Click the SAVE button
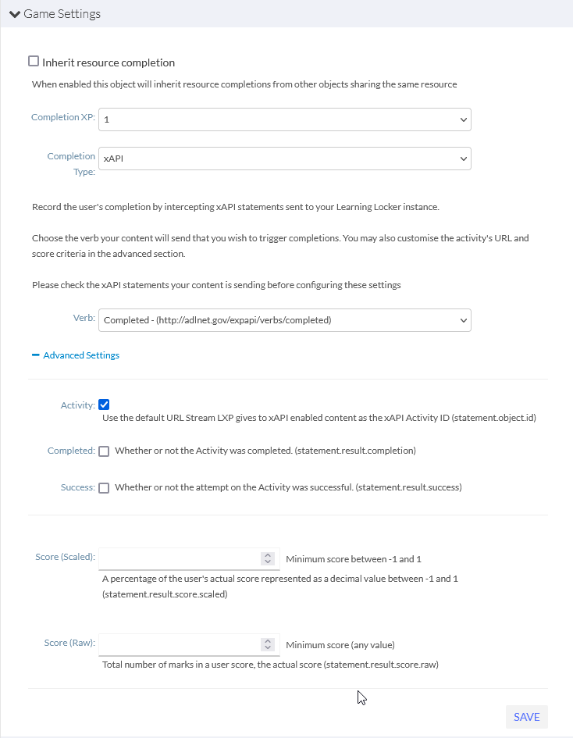Viewport: 573px width, 738px height. [526, 716]
